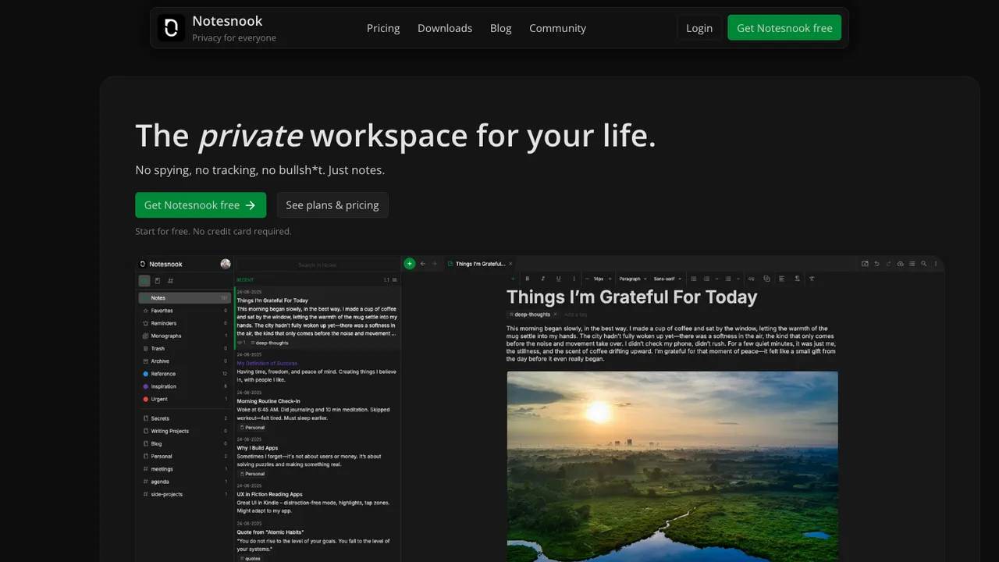This screenshot has width=999, height=562.
Task: Click the undo icon in editor top bar
Action: (x=876, y=264)
